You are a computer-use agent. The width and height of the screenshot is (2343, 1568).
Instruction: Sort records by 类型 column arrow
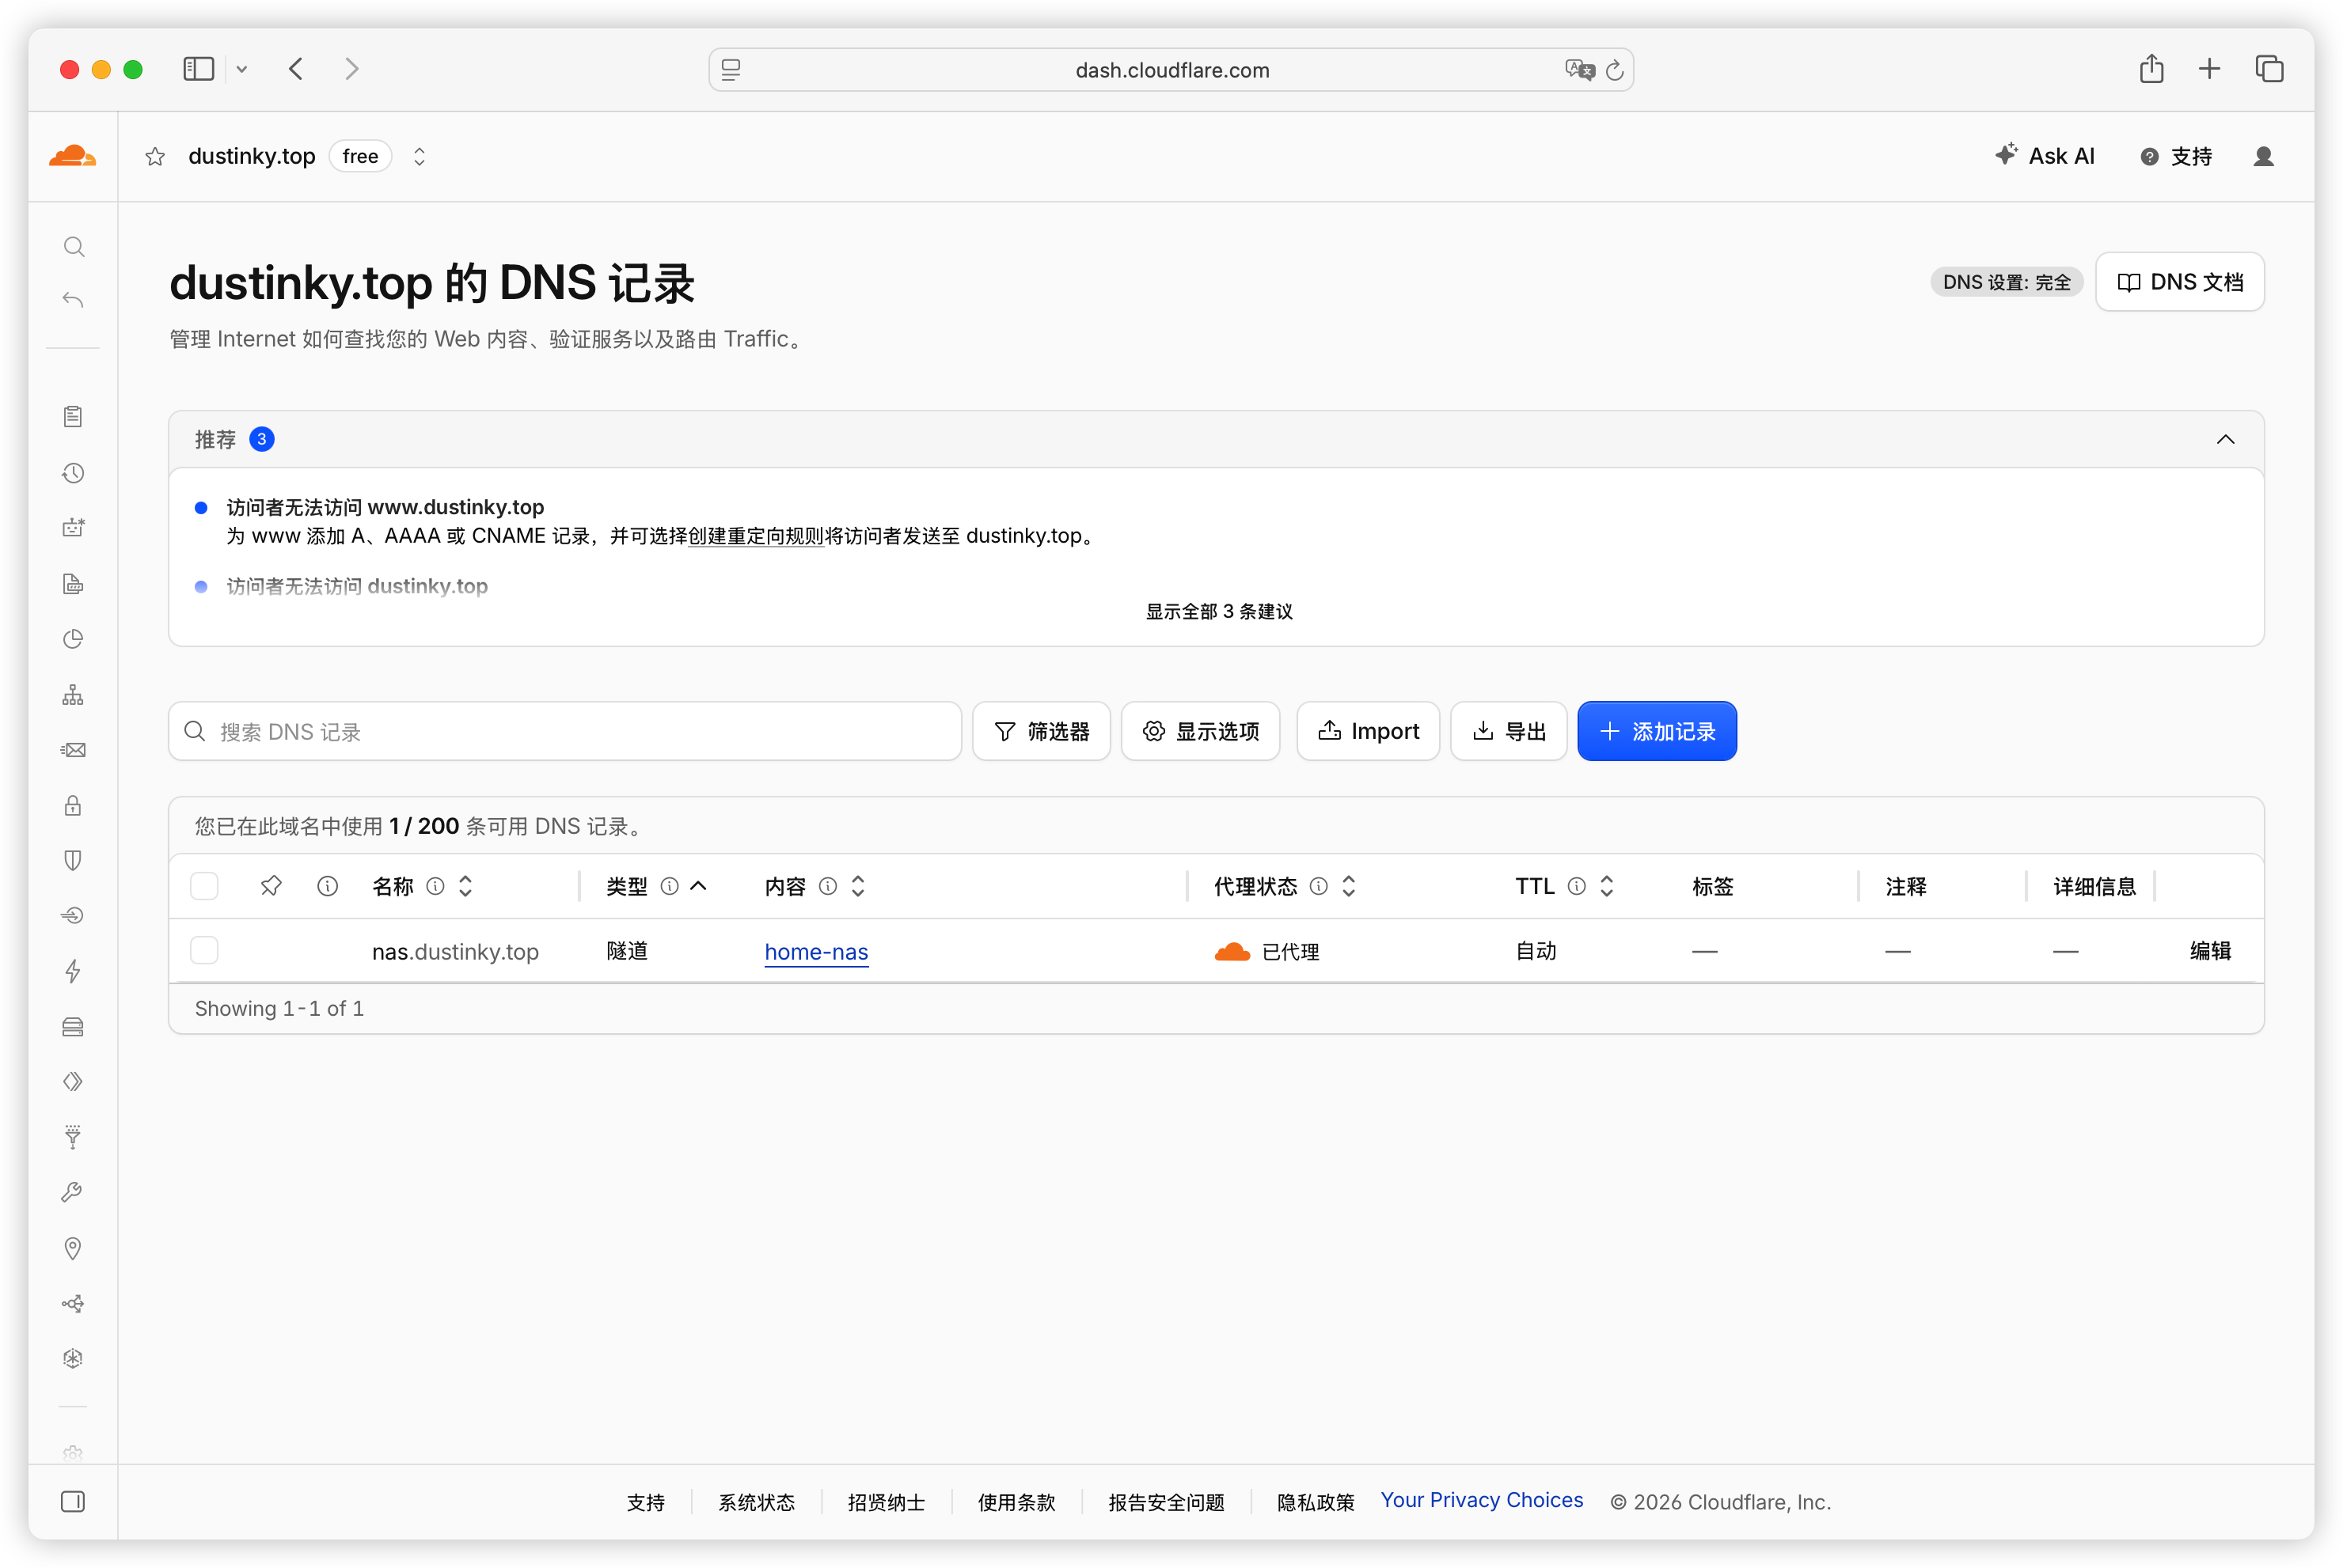[x=698, y=886]
